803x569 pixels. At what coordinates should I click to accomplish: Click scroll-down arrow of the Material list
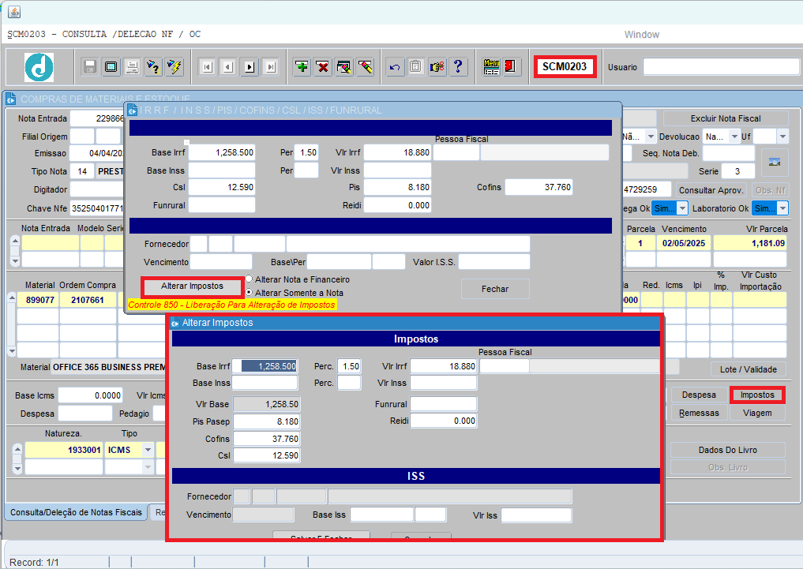tap(13, 351)
